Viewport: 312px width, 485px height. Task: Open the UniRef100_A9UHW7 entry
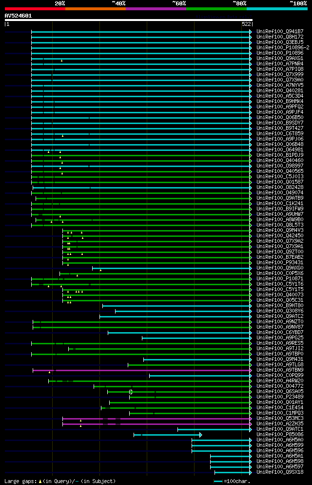click(x=280, y=214)
